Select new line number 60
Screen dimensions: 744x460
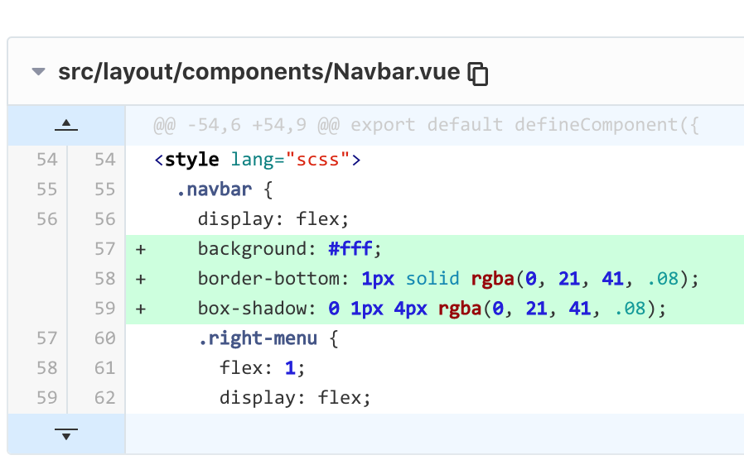click(x=105, y=338)
